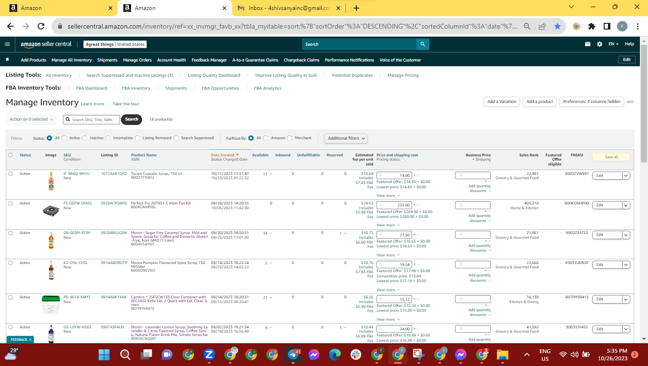Open Microsoft Edge from the taskbar
The image size is (648, 366).
click(x=334, y=355)
